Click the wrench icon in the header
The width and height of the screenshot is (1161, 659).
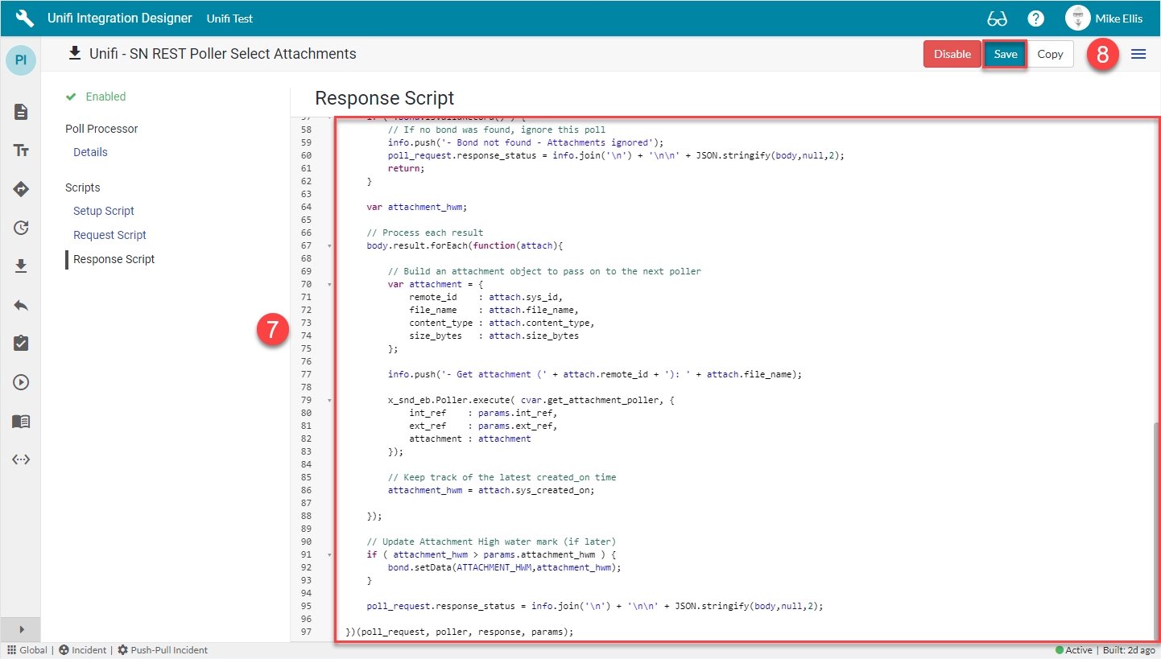[25, 19]
